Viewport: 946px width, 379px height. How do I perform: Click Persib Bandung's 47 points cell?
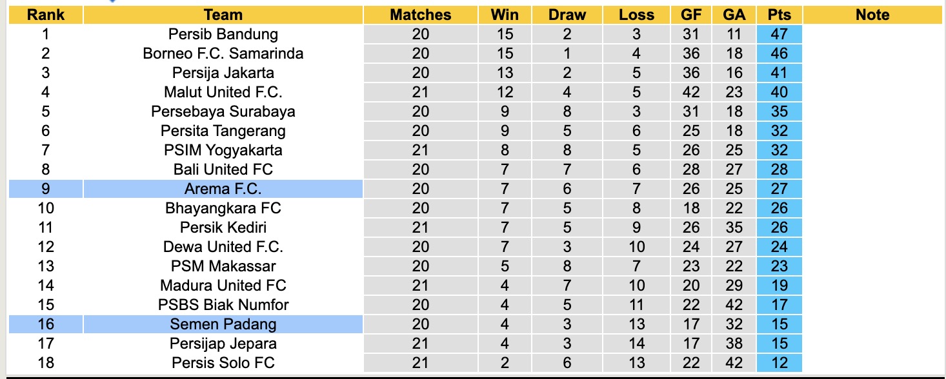point(780,34)
